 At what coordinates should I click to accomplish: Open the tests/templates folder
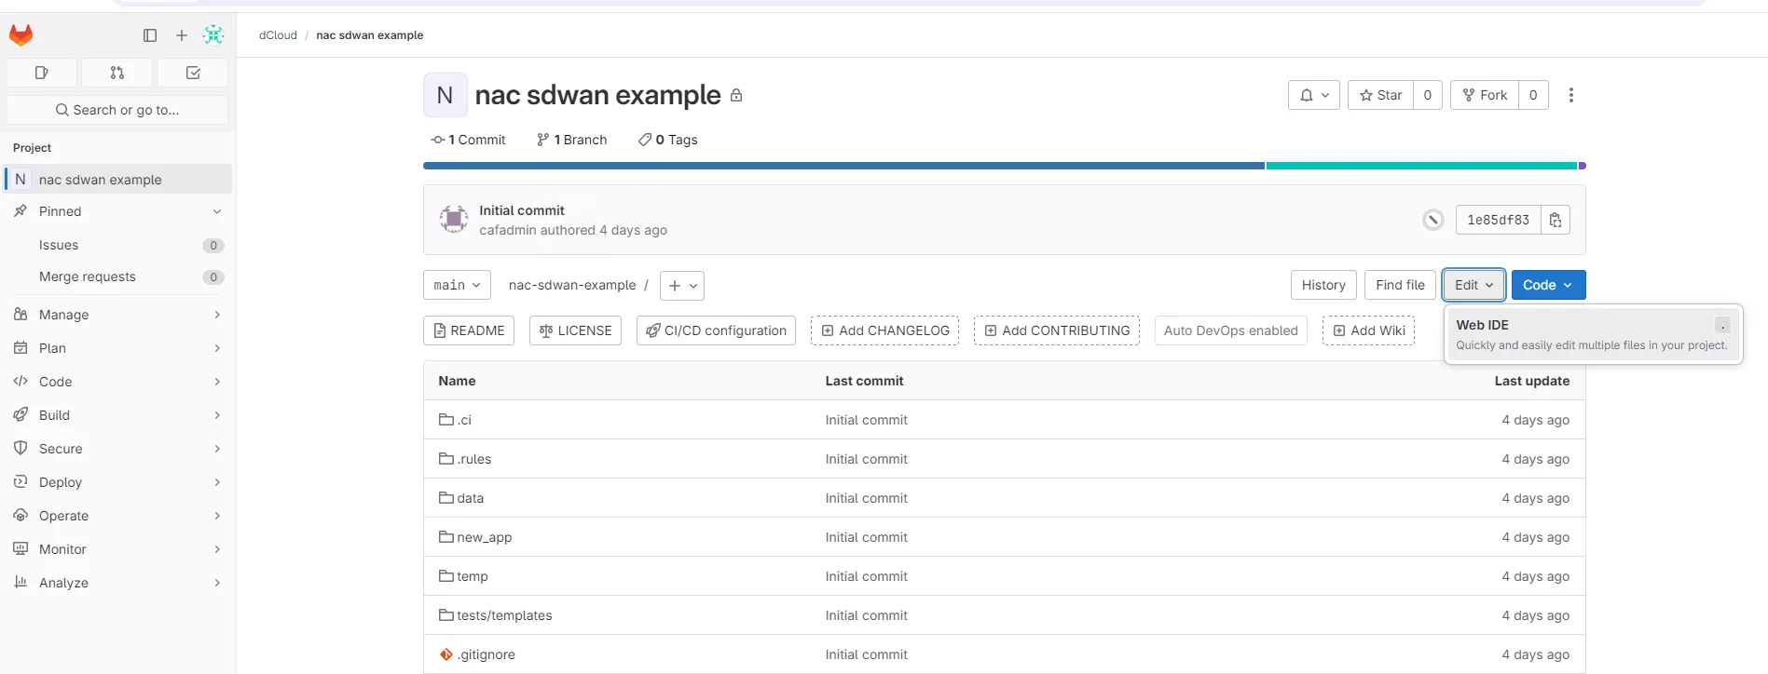pyautogui.click(x=504, y=615)
